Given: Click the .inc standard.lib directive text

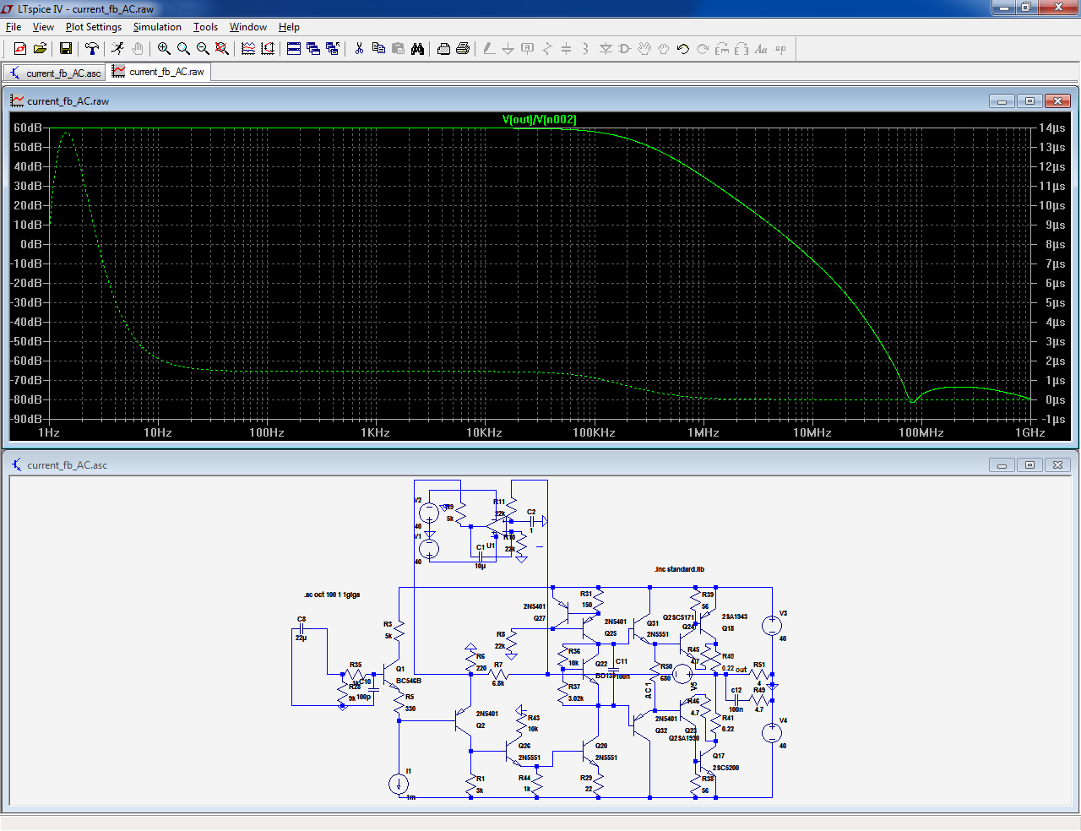Looking at the screenshot, I should pos(679,569).
